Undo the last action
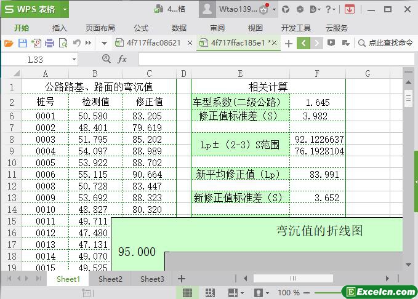This screenshot has height=299, width=418. (77, 43)
